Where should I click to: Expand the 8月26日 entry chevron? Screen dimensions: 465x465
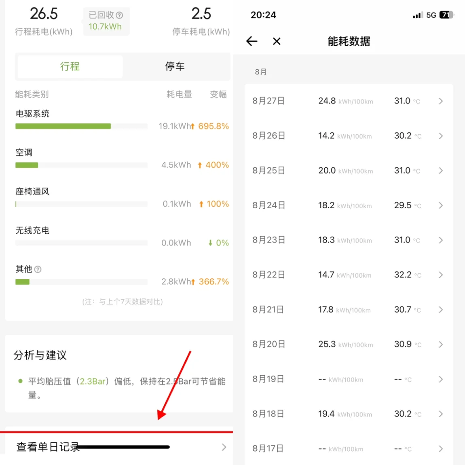[x=441, y=136]
